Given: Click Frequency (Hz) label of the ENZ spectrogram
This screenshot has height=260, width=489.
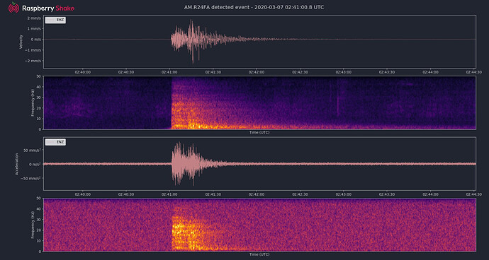Looking at the screenshot, I should (33, 225).
